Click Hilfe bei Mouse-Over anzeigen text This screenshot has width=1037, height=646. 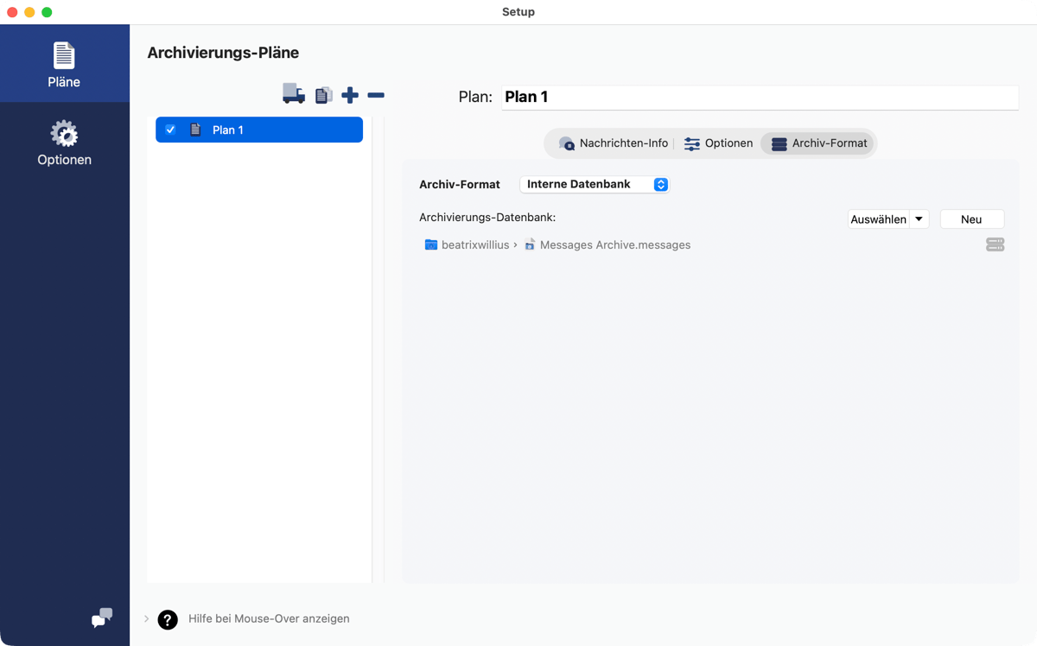coord(269,619)
